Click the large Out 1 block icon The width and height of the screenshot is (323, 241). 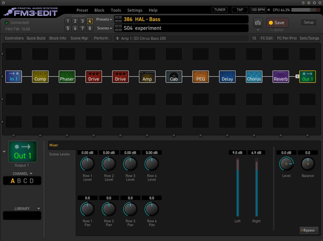pyautogui.click(x=23, y=151)
